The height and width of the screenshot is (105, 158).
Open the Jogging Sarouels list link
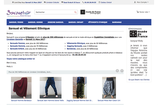[75, 46]
